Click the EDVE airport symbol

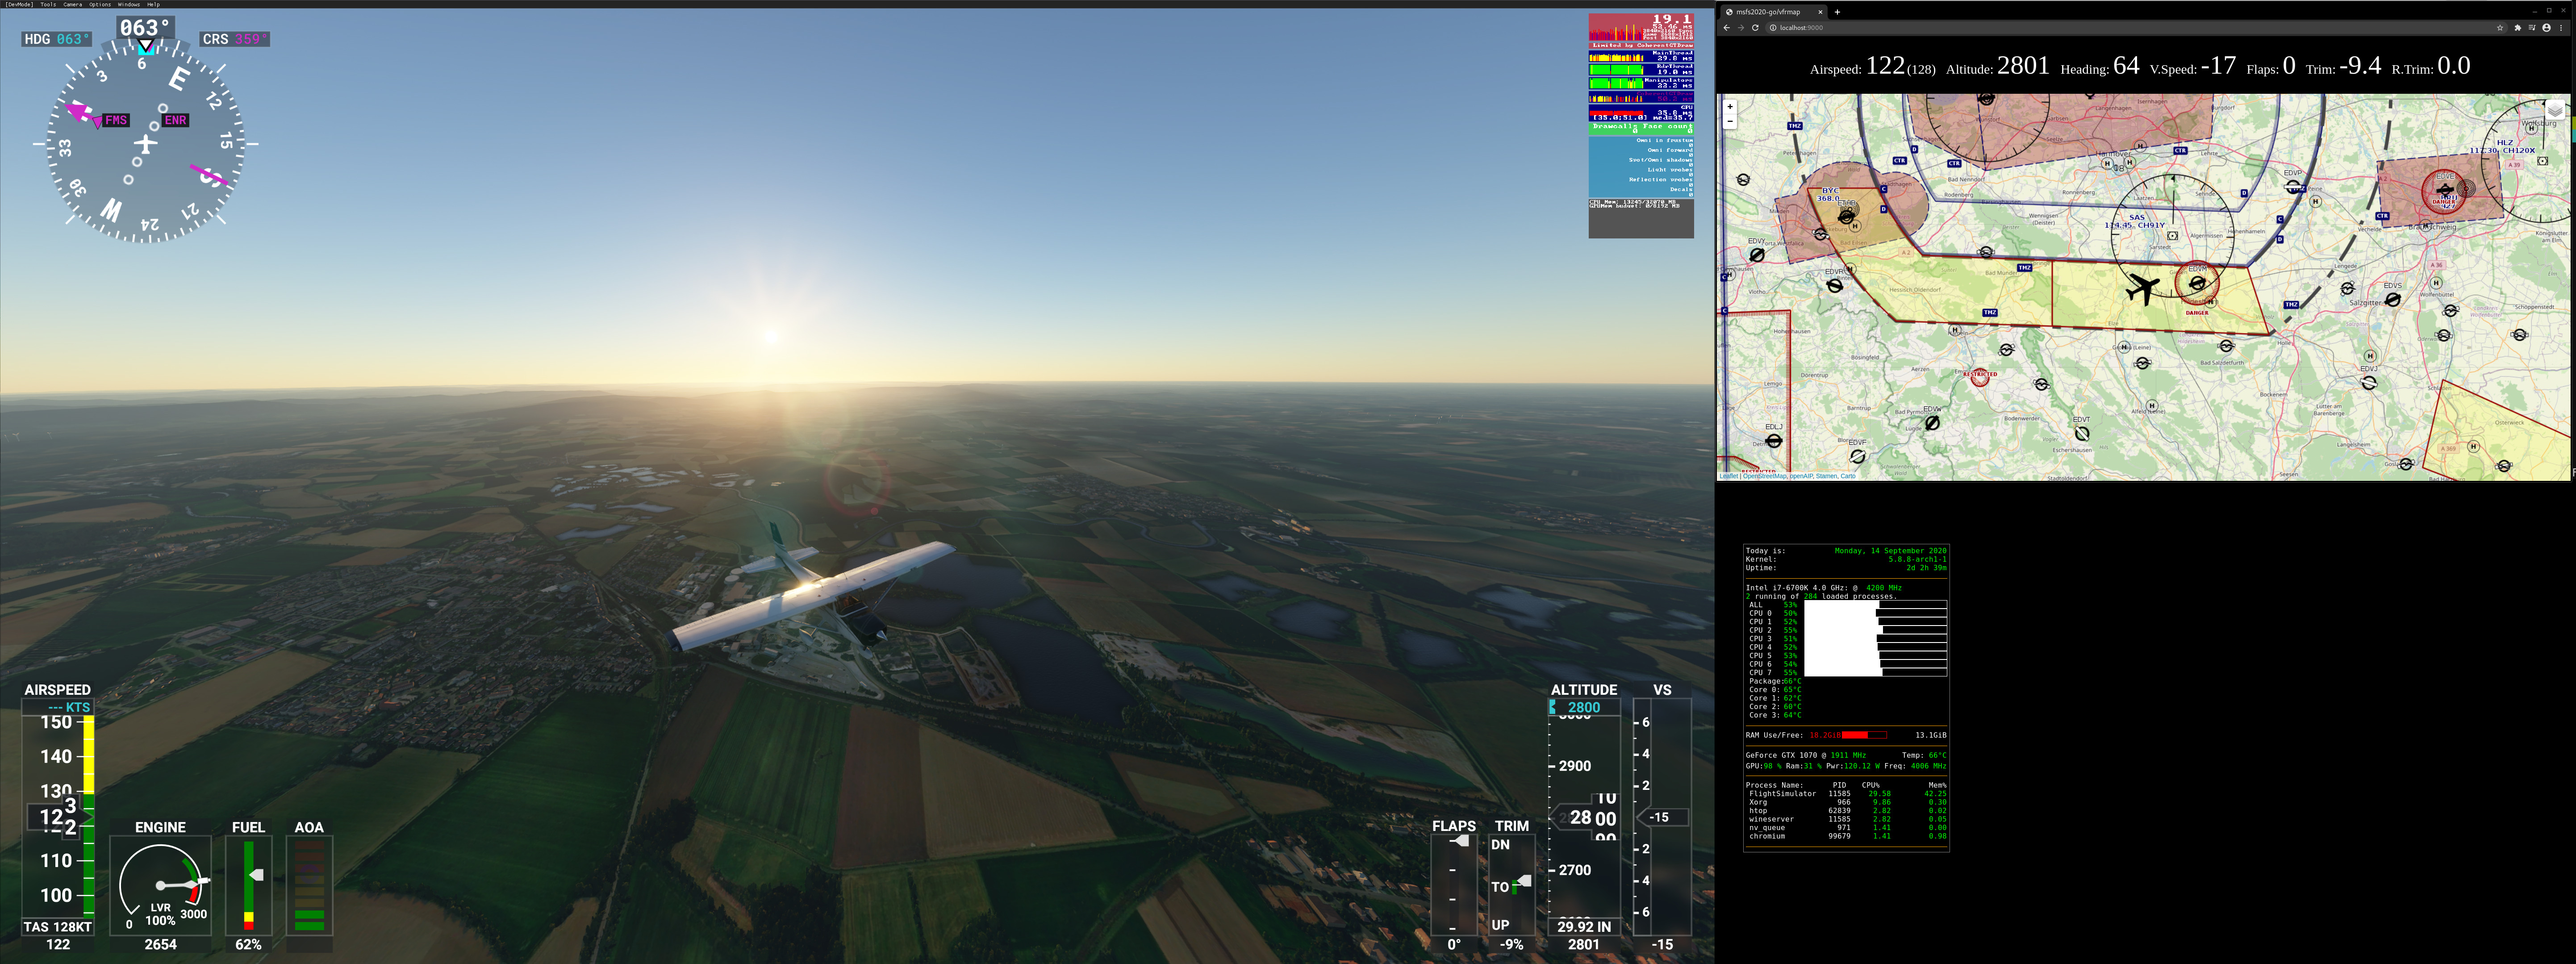tap(2445, 190)
